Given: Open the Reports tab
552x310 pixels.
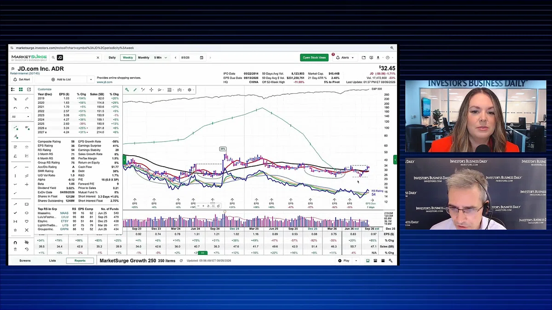Looking at the screenshot, I should [x=80, y=260].
